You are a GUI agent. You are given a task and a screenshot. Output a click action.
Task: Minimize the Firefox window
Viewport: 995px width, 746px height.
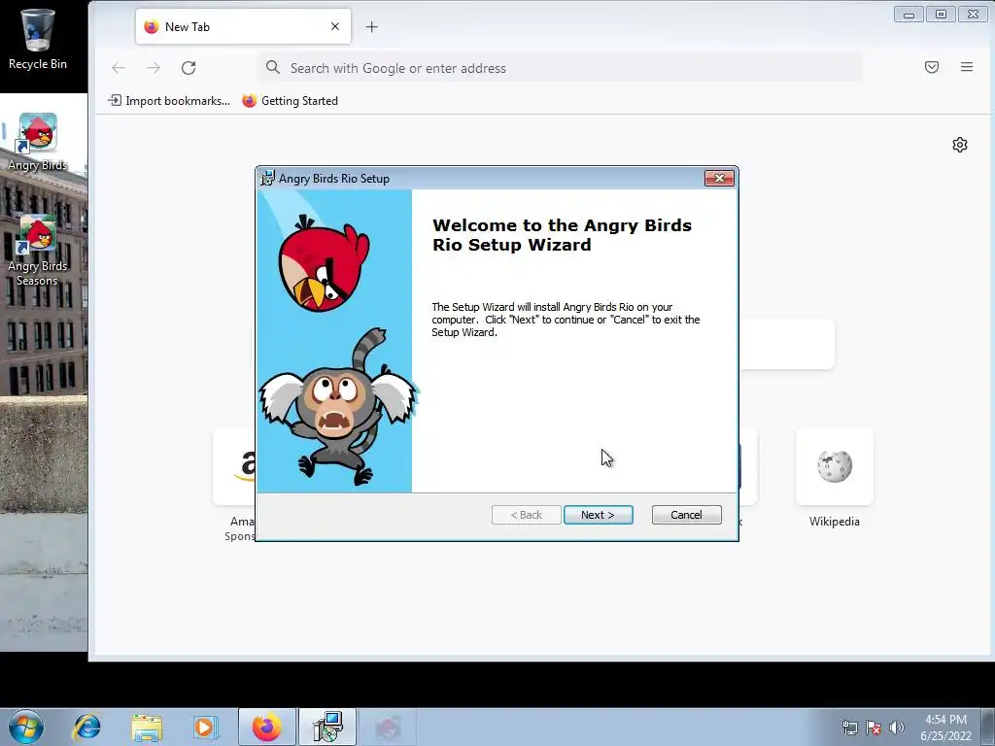pos(909,14)
